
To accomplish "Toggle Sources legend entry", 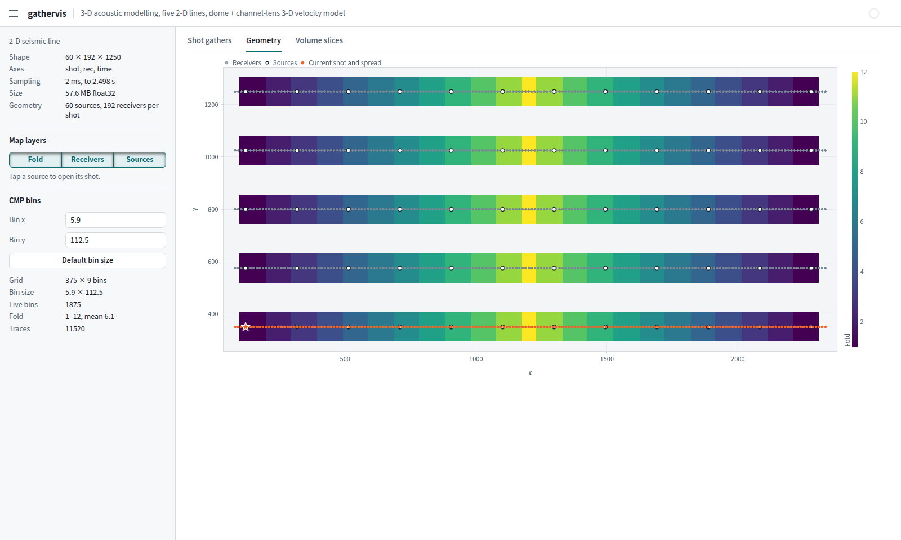I will [281, 63].
